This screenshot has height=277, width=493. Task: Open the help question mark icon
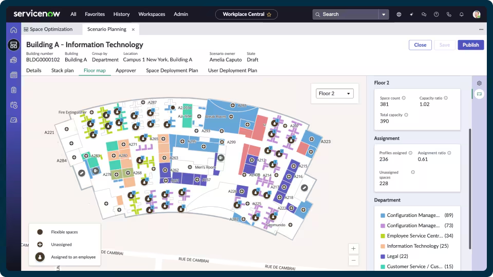[x=437, y=14]
